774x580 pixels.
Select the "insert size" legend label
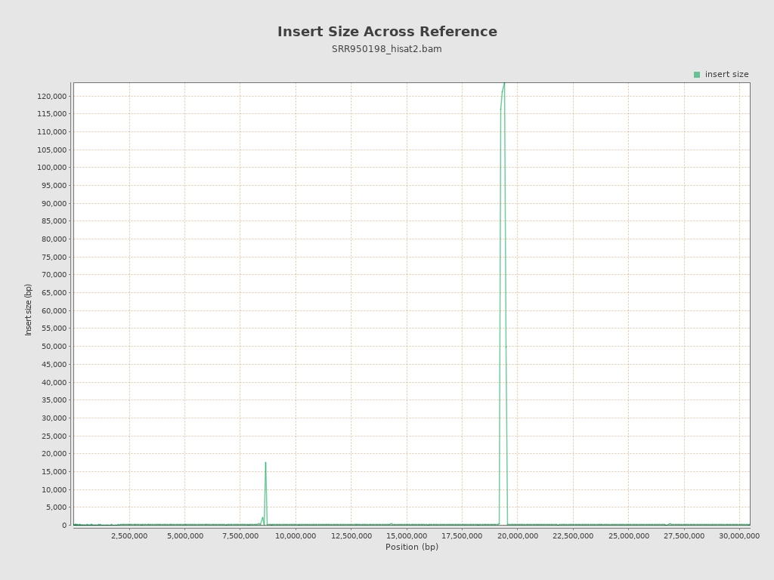point(726,75)
